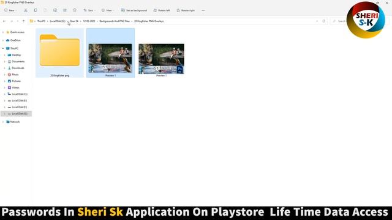Open the View dropdown menu
392x220 pixels.
[108, 10]
